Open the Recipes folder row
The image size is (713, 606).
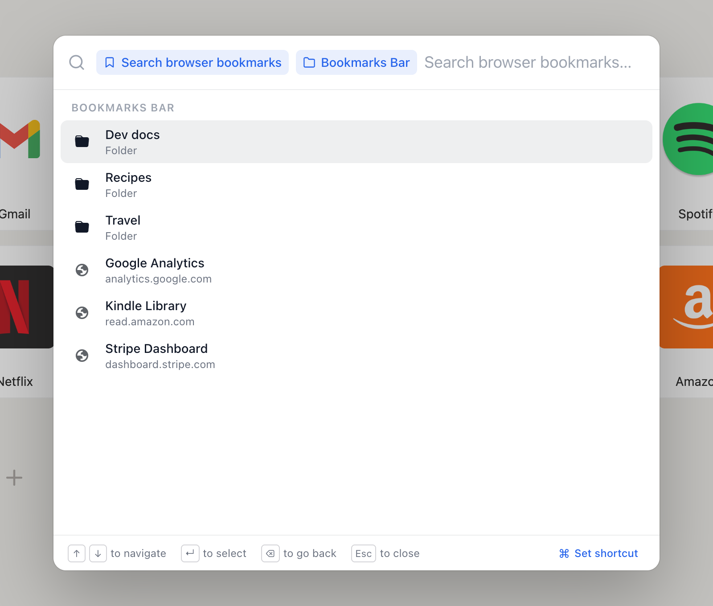(356, 184)
